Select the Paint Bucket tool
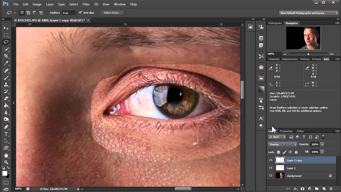This screenshot has width=341, height=192. (x=6, y=105)
